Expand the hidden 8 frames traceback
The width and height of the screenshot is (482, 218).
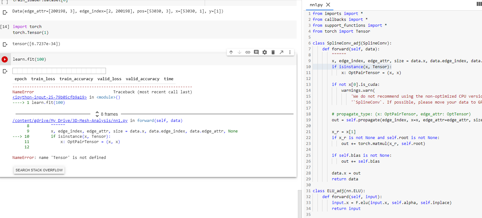point(107,114)
